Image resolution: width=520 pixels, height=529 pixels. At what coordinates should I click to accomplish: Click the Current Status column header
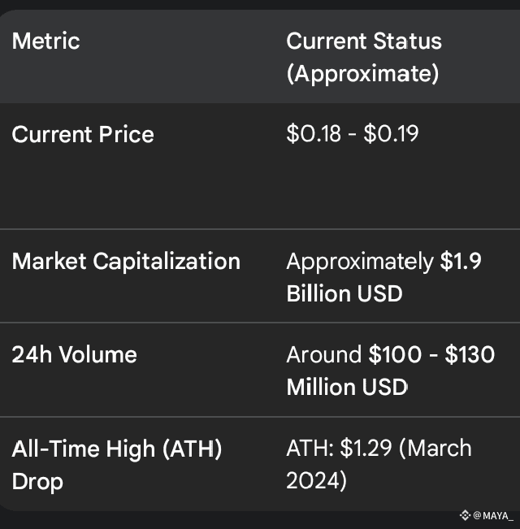pyautogui.click(x=364, y=41)
